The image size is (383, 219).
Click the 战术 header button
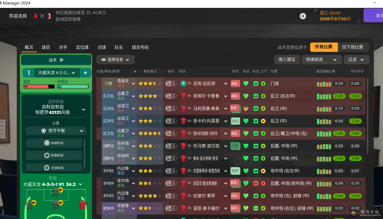pyautogui.click(x=56, y=60)
